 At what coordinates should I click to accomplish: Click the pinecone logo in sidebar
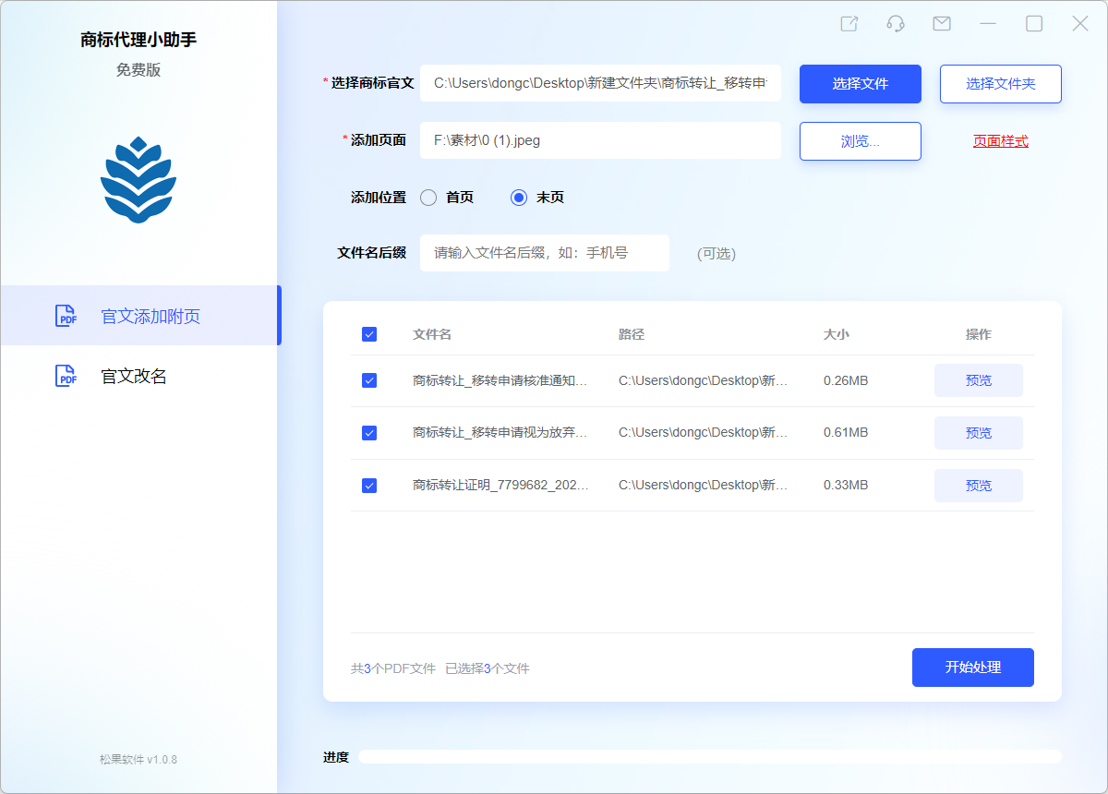[138, 178]
